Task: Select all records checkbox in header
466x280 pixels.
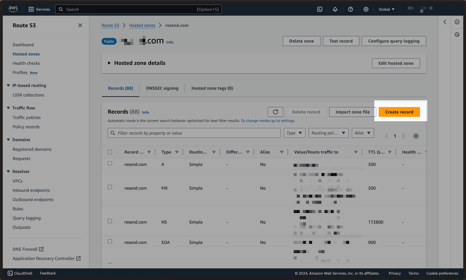Action: pos(110,152)
